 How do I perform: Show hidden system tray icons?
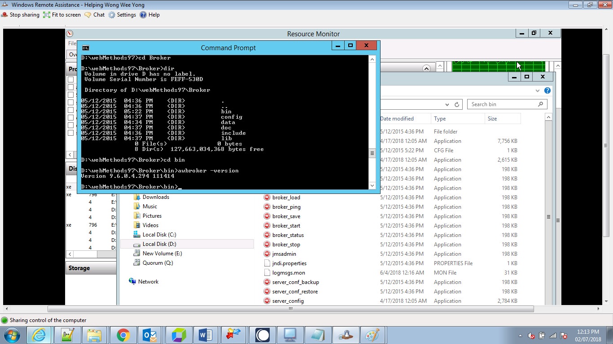click(x=521, y=335)
